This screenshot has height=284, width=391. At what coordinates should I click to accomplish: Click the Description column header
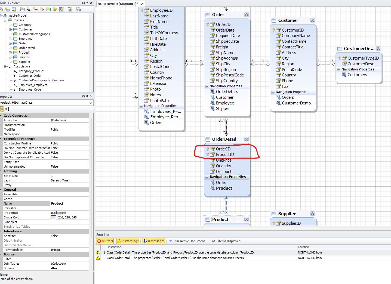click(114, 247)
